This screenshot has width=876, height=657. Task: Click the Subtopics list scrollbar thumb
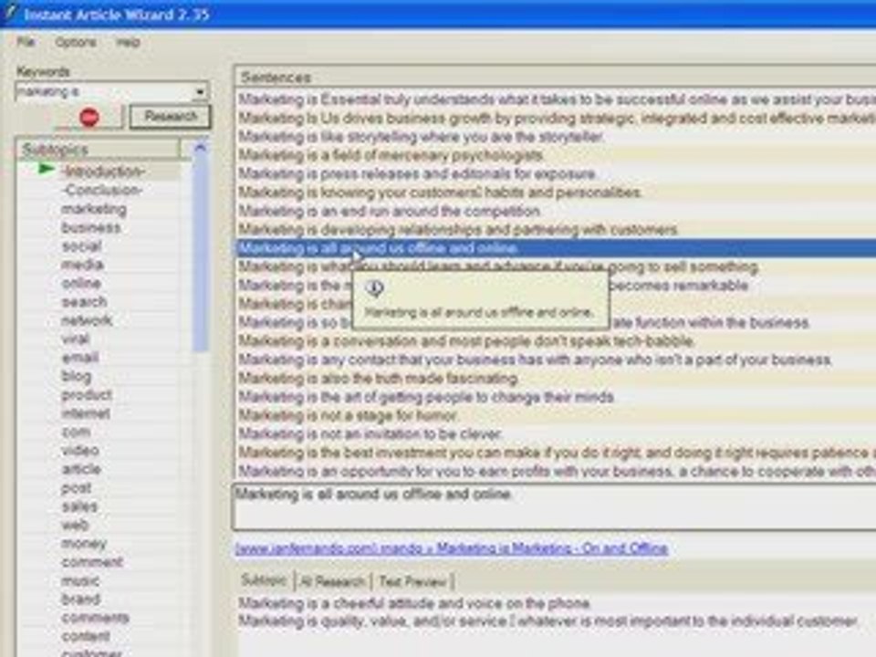click(200, 255)
